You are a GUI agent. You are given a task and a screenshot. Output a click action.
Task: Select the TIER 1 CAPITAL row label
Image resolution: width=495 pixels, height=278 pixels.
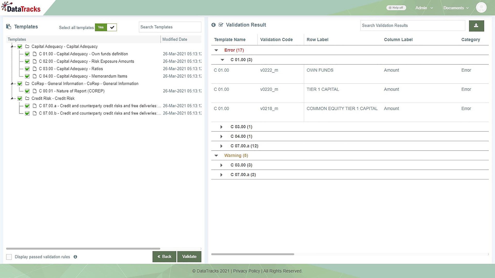[x=323, y=89]
